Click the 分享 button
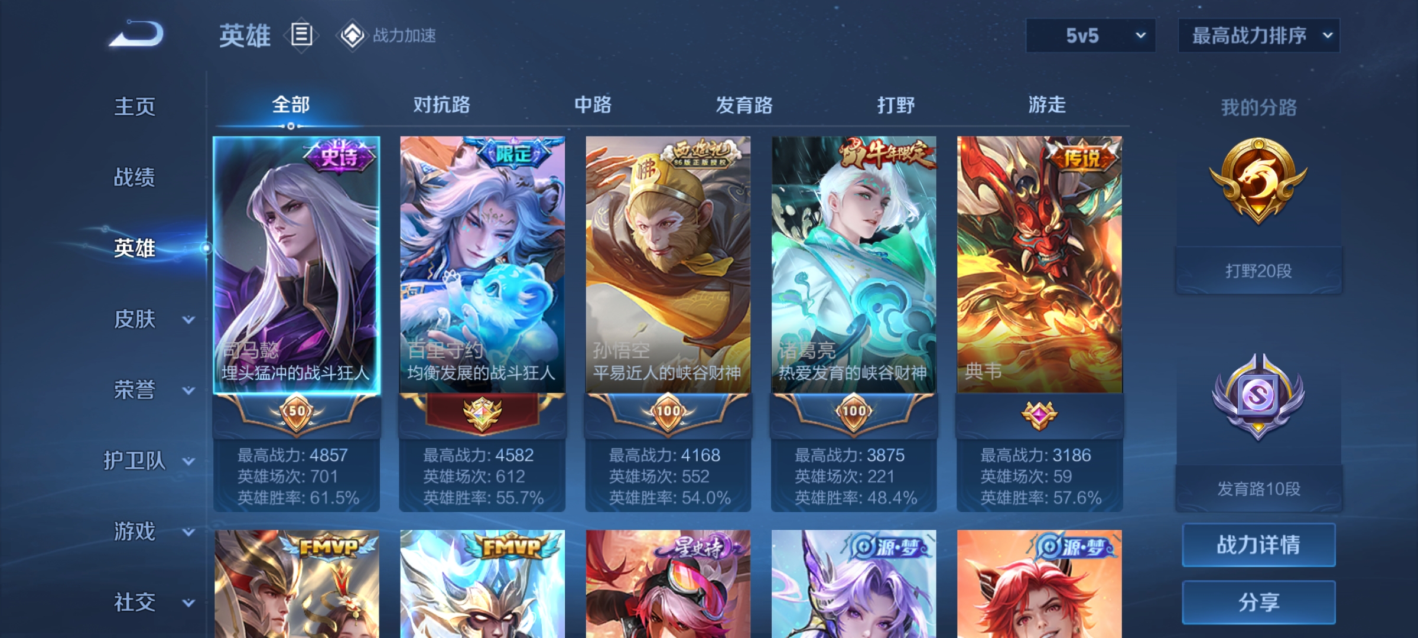 (x=1258, y=602)
